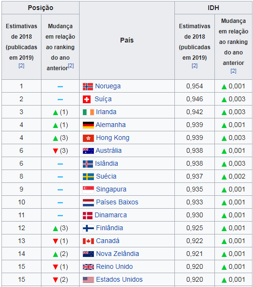253x287 pixels.
Task: Select position number 10 in the ranking
Action: tap(21, 202)
